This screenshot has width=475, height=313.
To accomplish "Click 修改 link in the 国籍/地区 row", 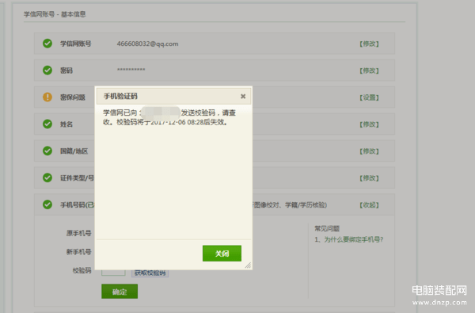I will (369, 151).
